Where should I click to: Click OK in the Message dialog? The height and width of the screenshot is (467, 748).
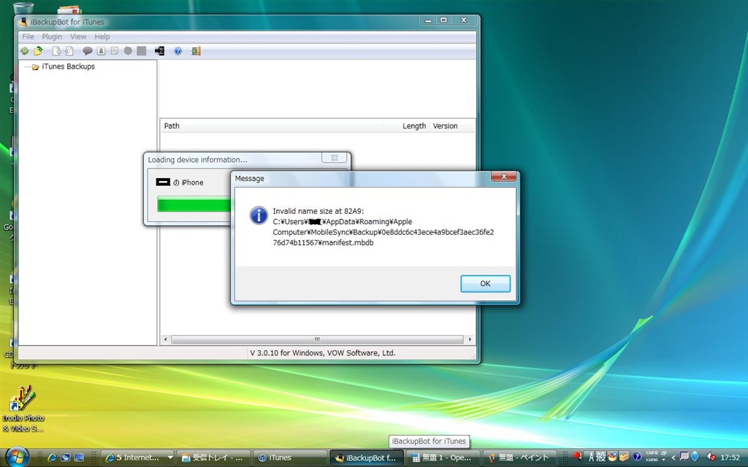pos(485,284)
